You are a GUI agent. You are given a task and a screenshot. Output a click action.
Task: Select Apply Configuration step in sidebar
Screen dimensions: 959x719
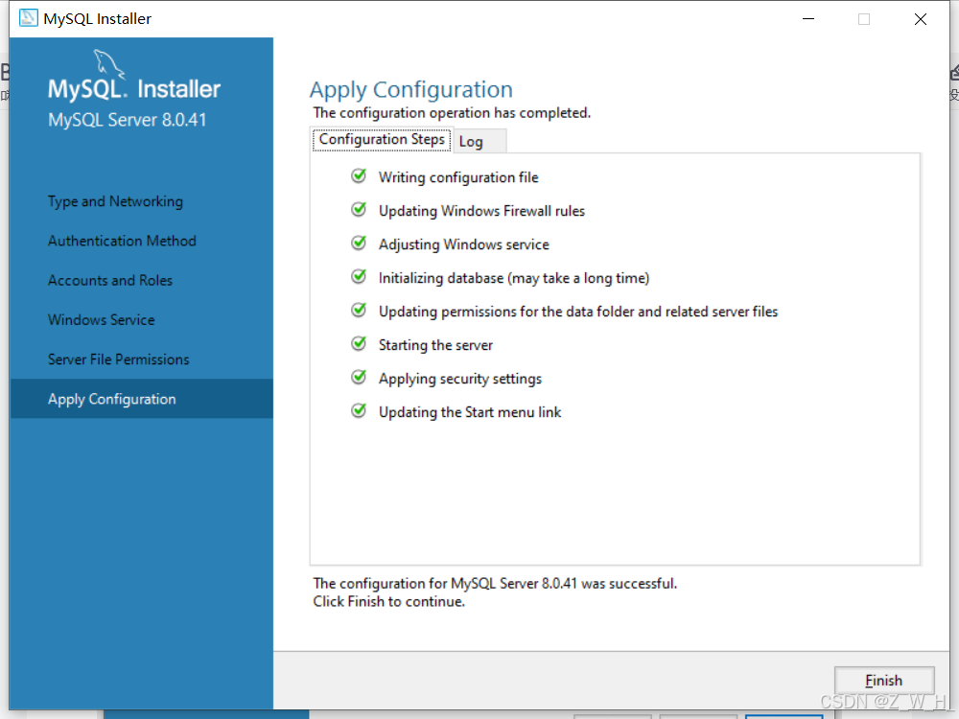(142, 399)
